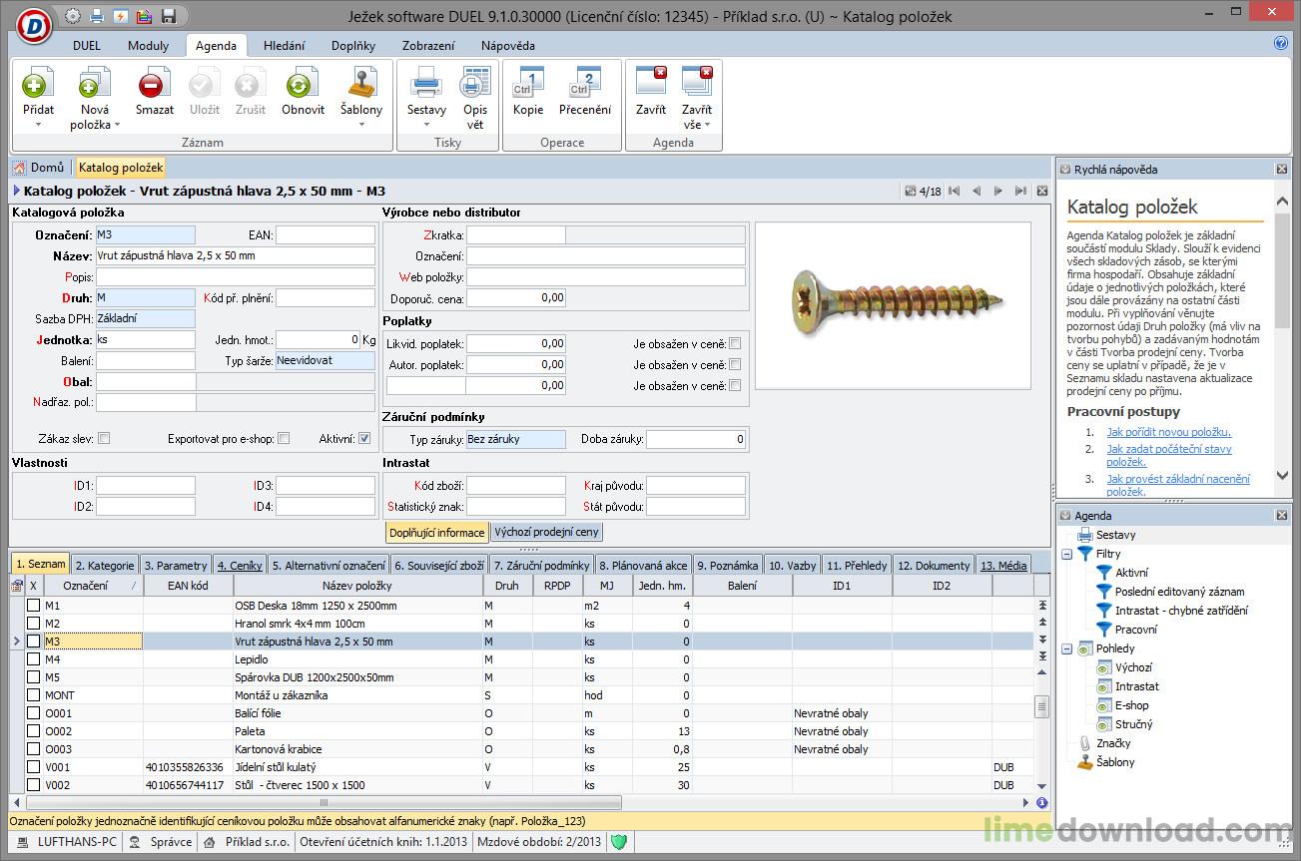This screenshot has width=1301, height=861.
Task: Expand the Šablony dropdown arrow
Action: (360, 126)
